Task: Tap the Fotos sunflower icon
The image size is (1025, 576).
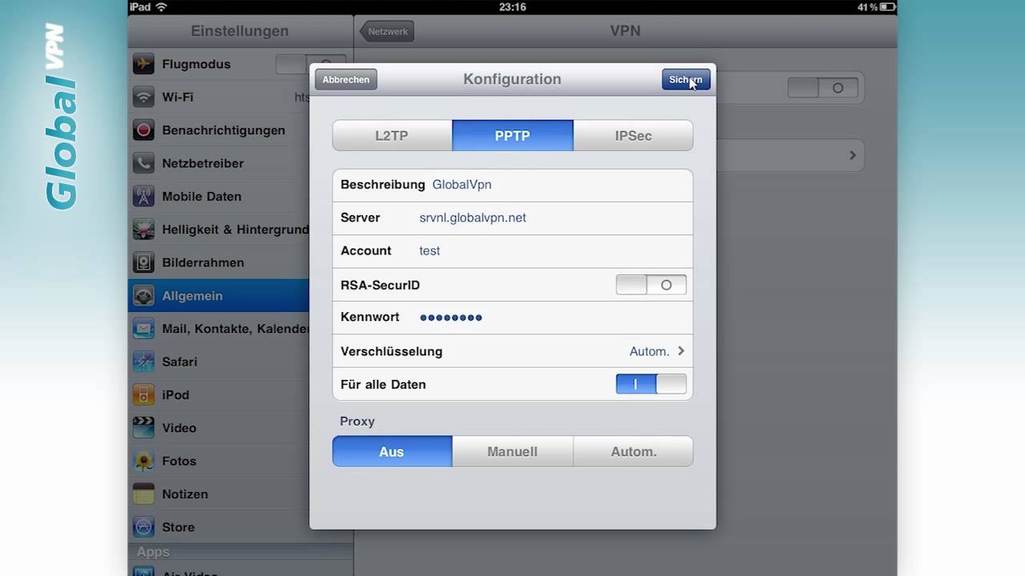Action: point(144,461)
